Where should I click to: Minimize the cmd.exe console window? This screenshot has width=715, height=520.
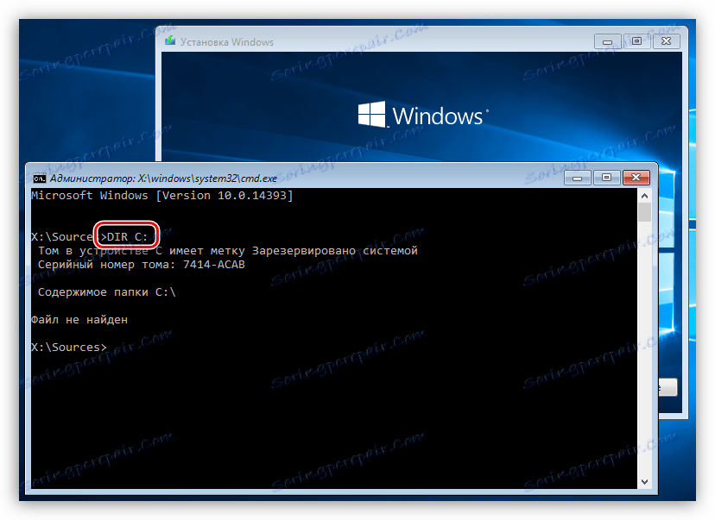(577, 177)
